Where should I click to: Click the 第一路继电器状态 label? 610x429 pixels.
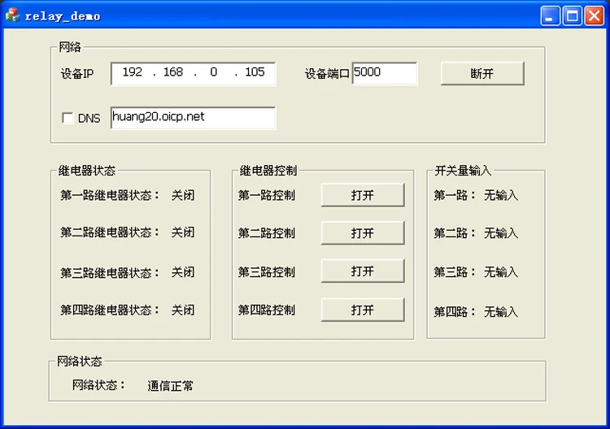click(x=110, y=195)
